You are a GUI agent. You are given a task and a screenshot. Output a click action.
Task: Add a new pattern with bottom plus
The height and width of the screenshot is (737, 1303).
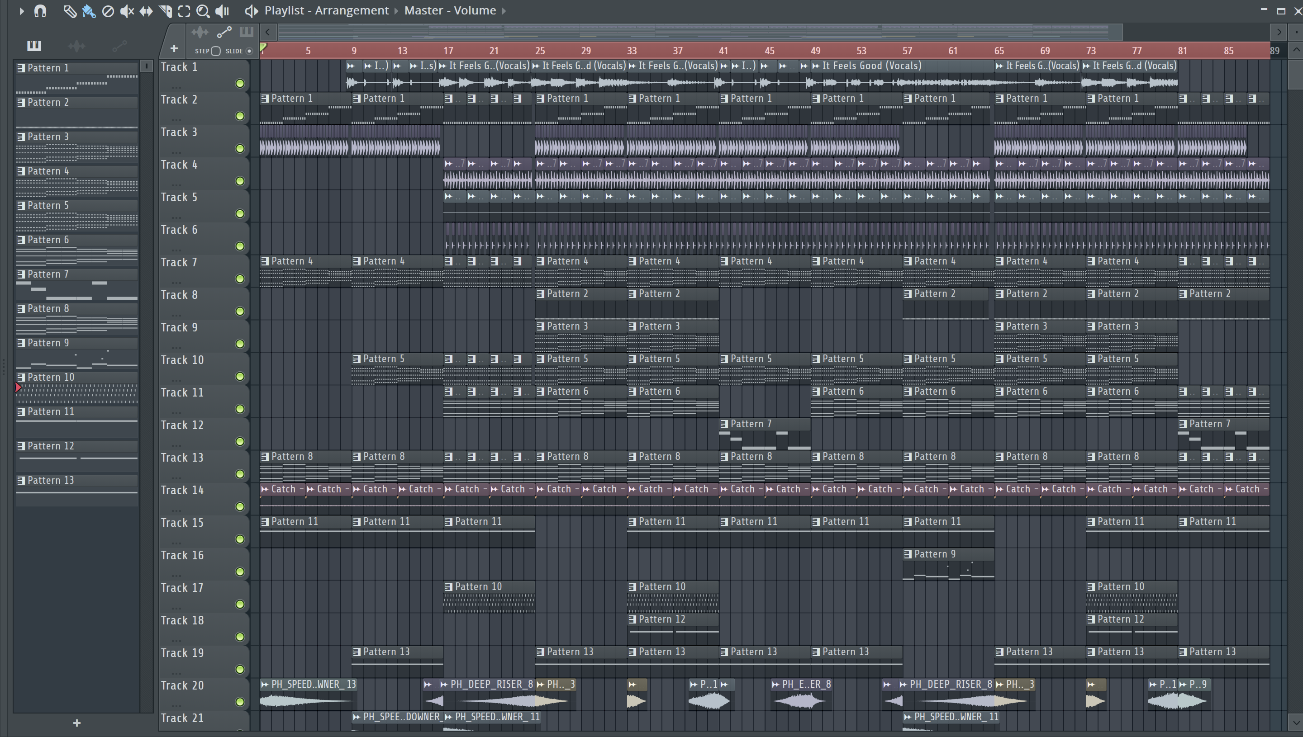pos(76,723)
